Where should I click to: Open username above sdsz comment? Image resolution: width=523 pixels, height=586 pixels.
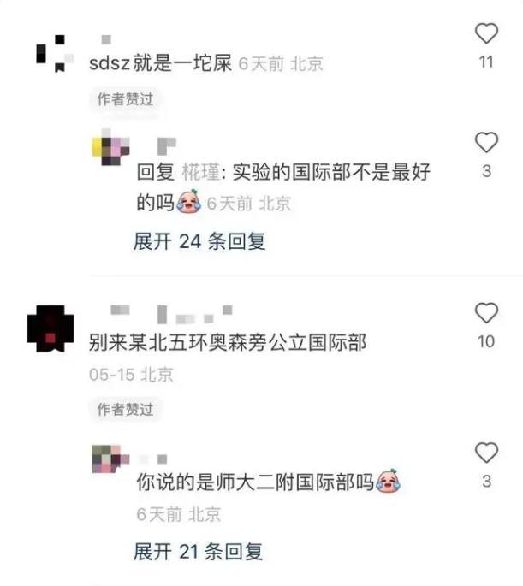click(x=106, y=39)
